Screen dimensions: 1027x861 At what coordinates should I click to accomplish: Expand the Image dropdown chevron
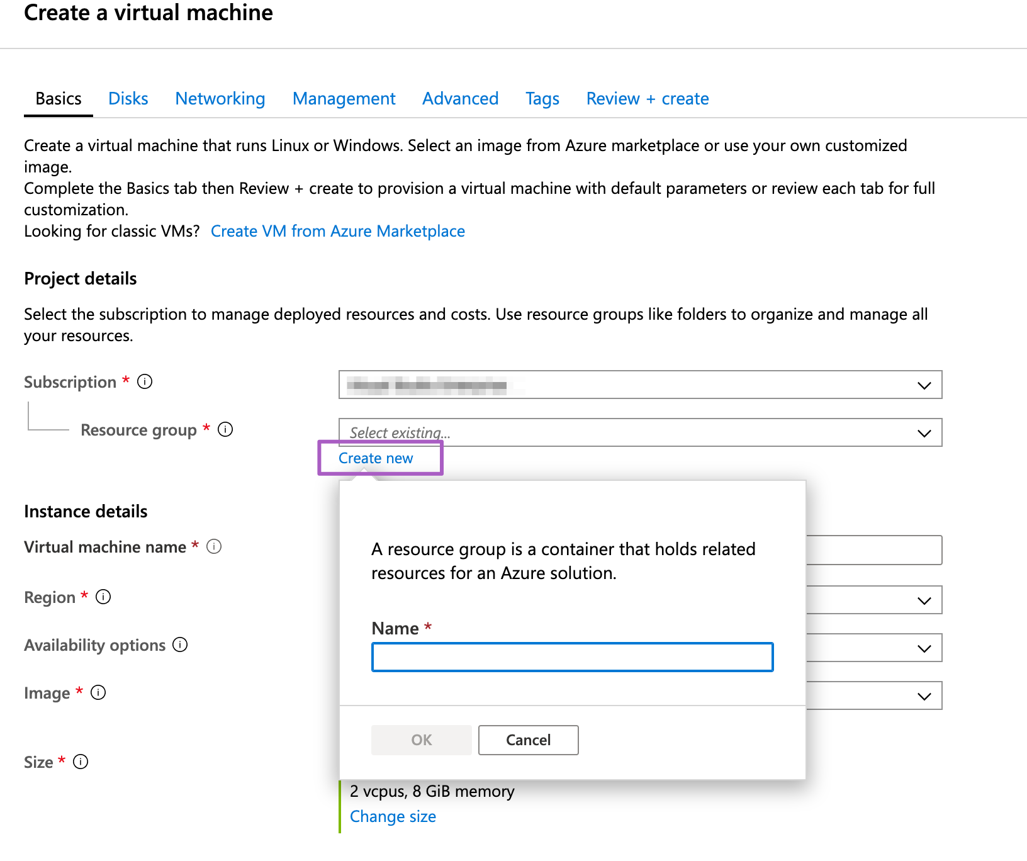[x=924, y=696]
